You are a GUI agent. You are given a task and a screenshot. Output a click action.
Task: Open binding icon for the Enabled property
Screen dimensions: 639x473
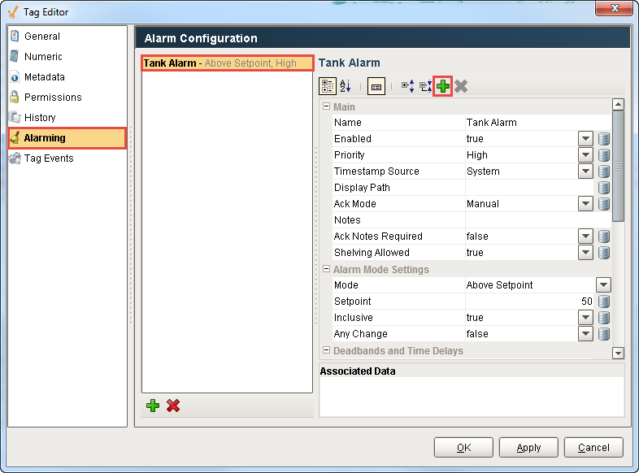603,139
